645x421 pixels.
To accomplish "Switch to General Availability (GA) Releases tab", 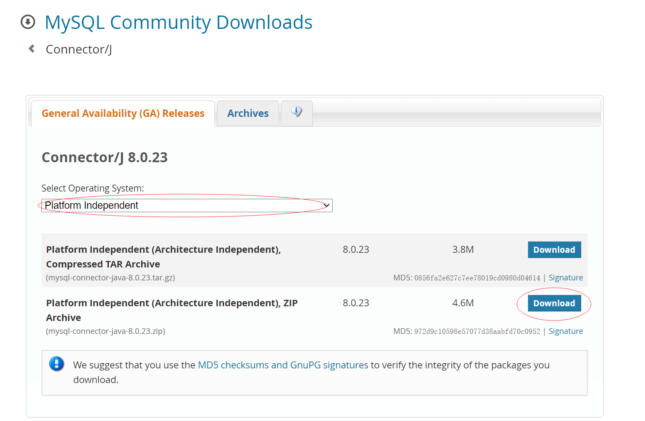I will pyautogui.click(x=123, y=113).
